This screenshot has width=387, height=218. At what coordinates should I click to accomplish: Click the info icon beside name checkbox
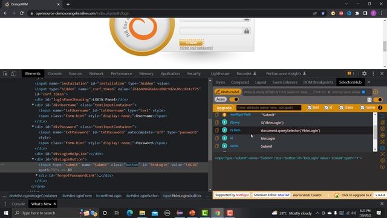pos(380,108)
